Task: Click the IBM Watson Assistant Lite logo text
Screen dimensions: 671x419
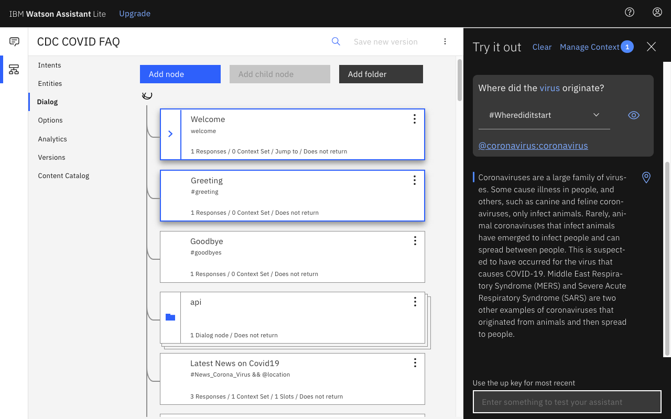Action: [x=58, y=14]
